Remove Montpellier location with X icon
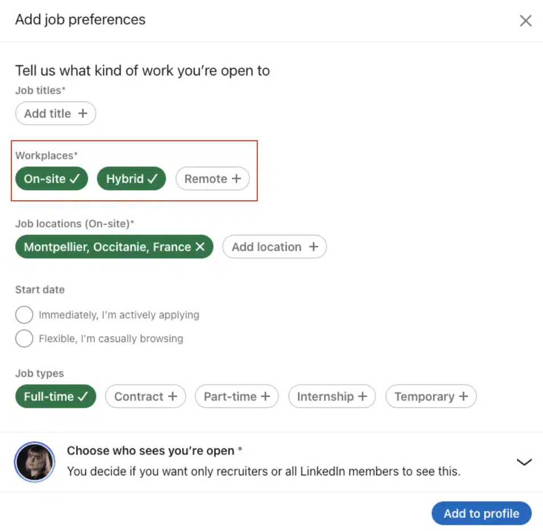The image size is (543, 531). pos(200,247)
